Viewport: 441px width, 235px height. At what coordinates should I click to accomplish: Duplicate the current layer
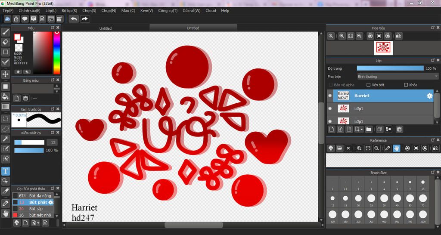click(x=380, y=129)
